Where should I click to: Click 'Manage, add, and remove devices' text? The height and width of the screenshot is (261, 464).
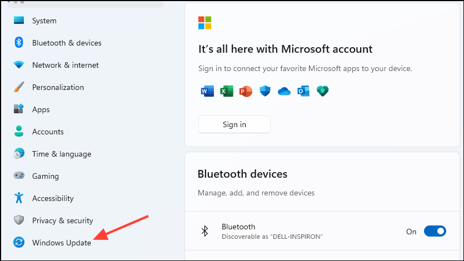click(x=256, y=193)
